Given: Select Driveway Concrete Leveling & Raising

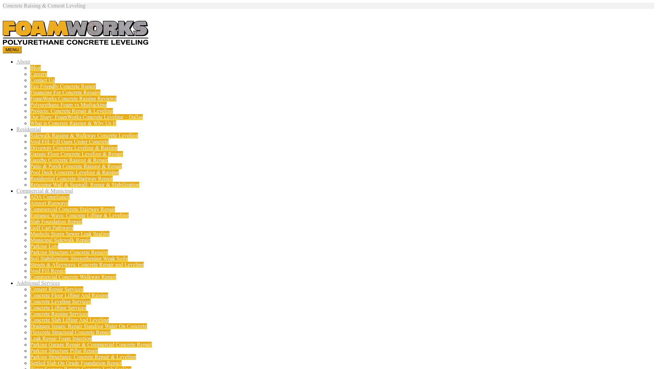Looking at the screenshot, I should [x=74, y=148].
